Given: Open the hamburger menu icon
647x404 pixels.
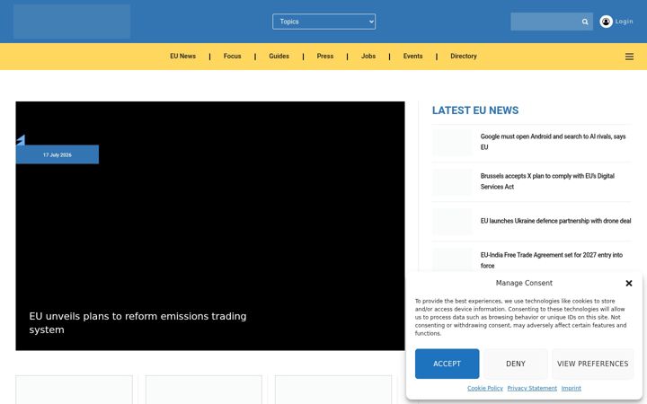Looking at the screenshot, I should pyautogui.click(x=629, y=57).
